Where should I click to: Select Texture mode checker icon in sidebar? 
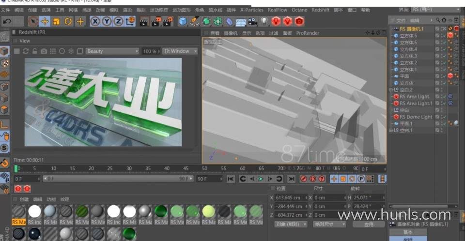pyautogui.click(x=4, y=63)
